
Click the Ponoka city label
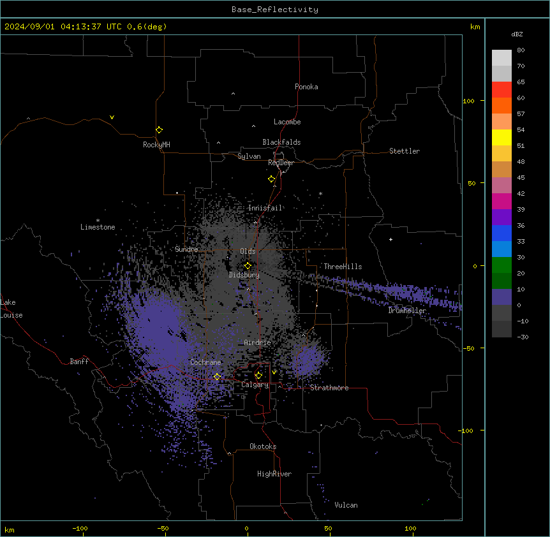click(306, 87)
